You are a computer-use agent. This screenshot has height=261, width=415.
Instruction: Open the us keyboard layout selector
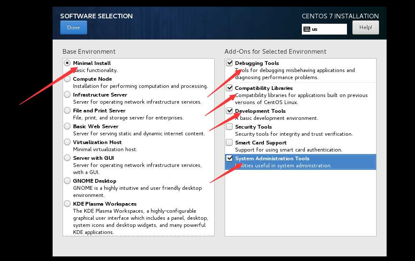(324, 29)
